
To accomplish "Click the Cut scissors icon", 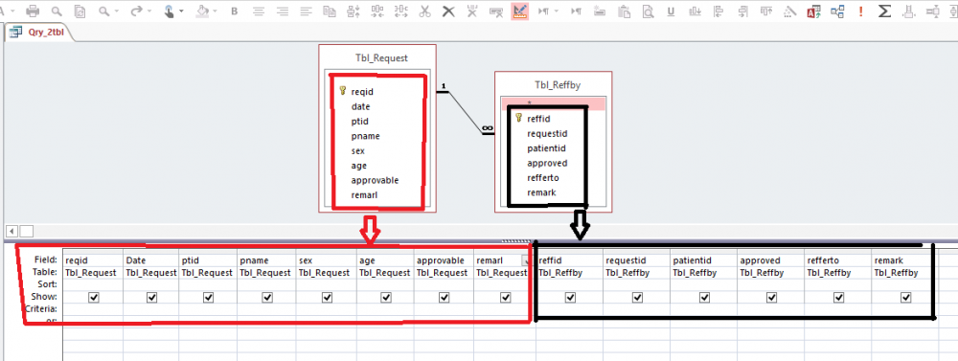I will (x=425, y=11).
